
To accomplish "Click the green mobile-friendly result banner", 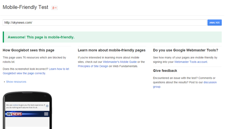I will [x=112, y=37].
